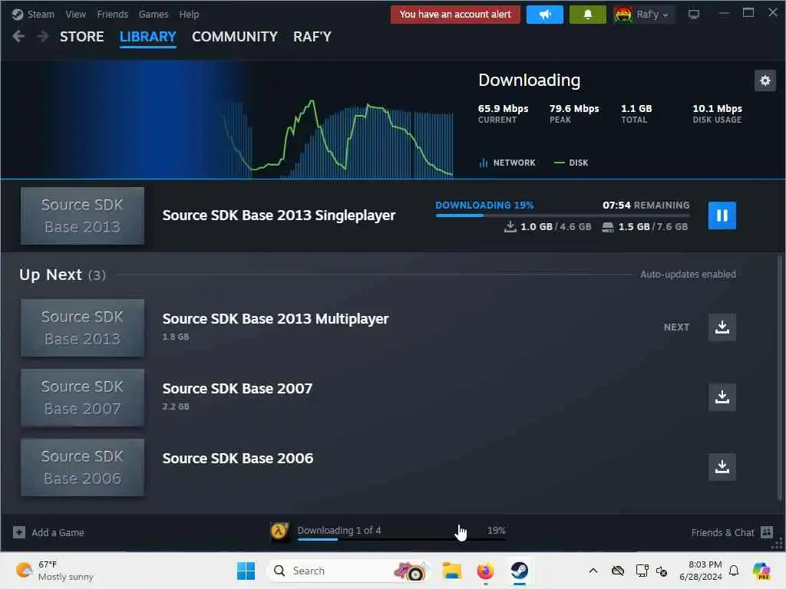Start download for Source SDK Base 2006
This screenshot has width=786, height=589.
pos(722,467)
